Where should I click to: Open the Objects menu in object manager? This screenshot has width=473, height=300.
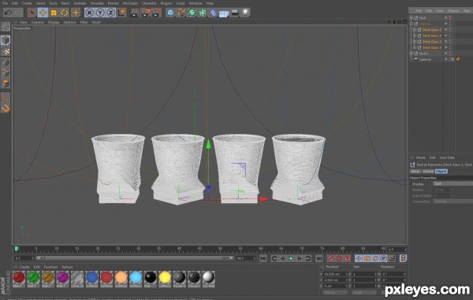tap(453, 10)
